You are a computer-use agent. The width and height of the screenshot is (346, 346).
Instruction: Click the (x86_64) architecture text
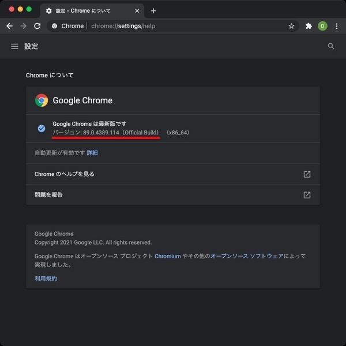pyautogui.click(x=178, y=133)
